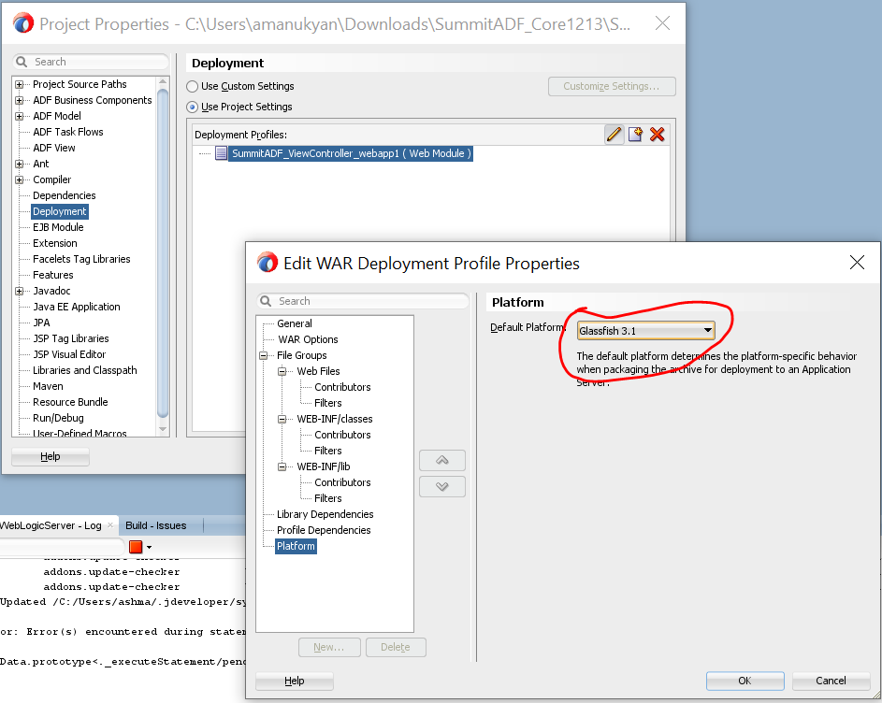
Task: Select Run/Debug category
Action: click(x=58, y=418)
